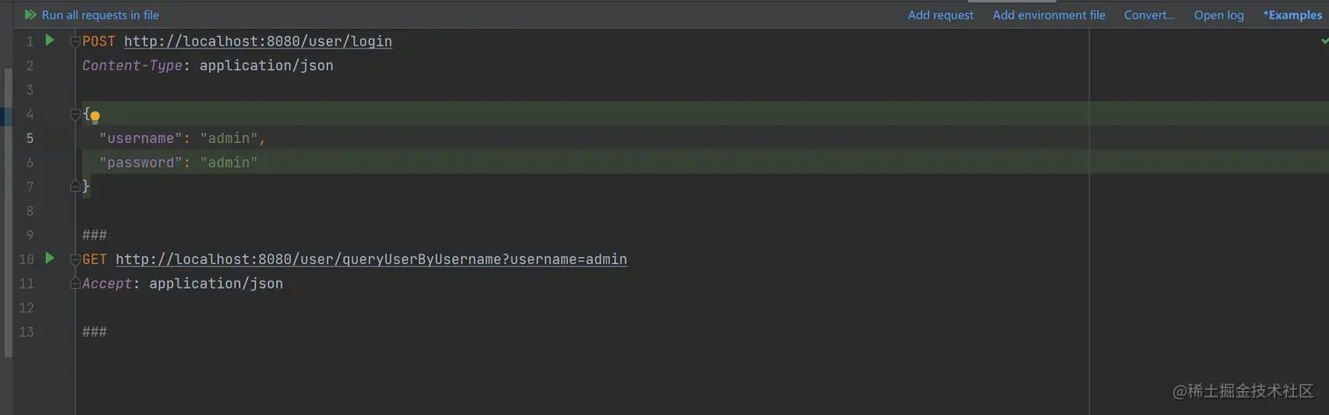Click Add environment file
1329x415 pixels.
click(1049, 15)
